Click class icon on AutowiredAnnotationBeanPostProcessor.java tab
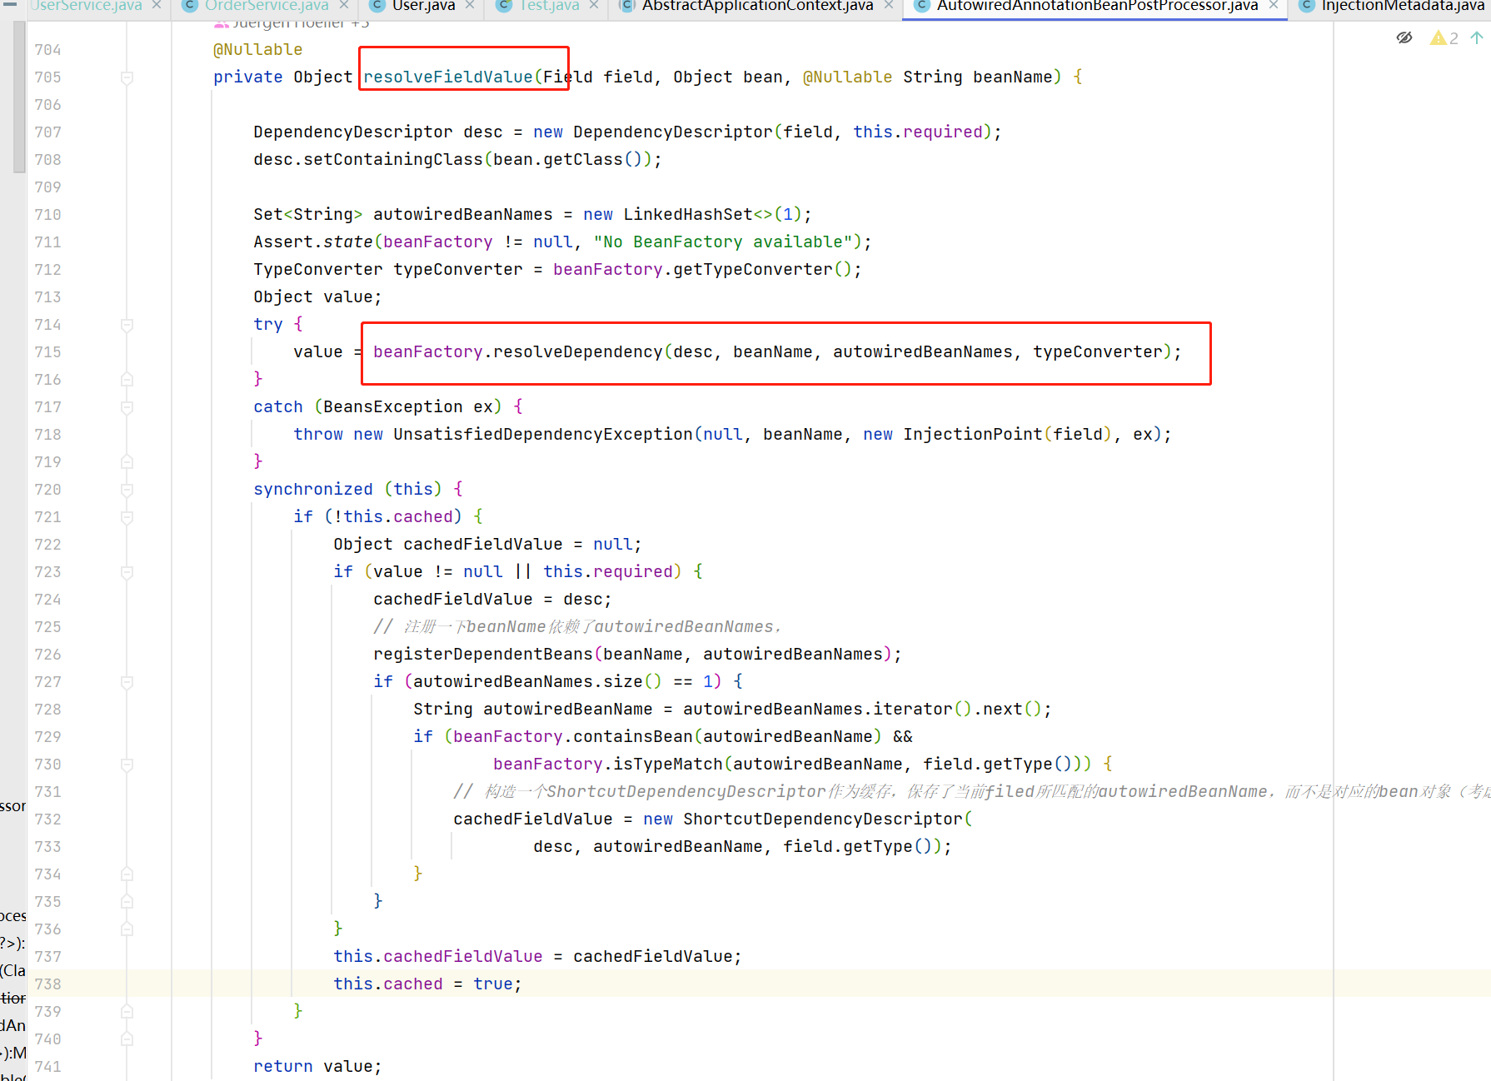 [x=922, y=5]
